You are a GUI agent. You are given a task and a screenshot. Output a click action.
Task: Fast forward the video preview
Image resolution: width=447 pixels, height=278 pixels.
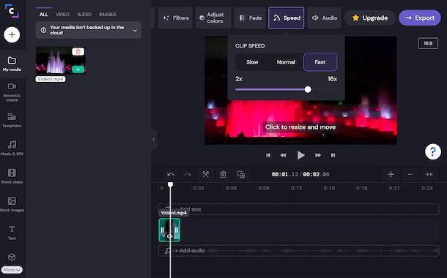click(318, 155)
